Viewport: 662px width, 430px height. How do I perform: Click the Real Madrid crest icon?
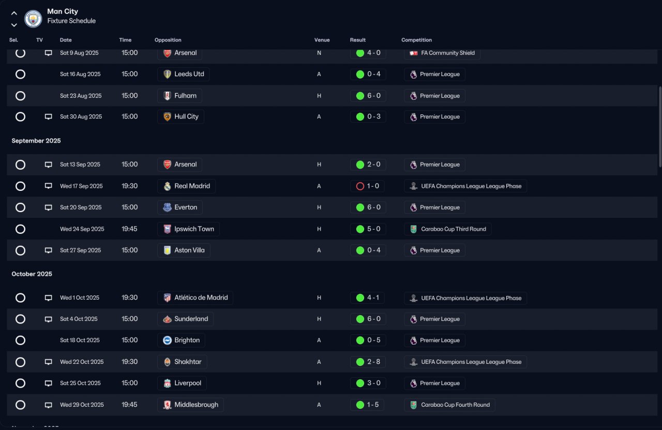click(x=167, y=186)
